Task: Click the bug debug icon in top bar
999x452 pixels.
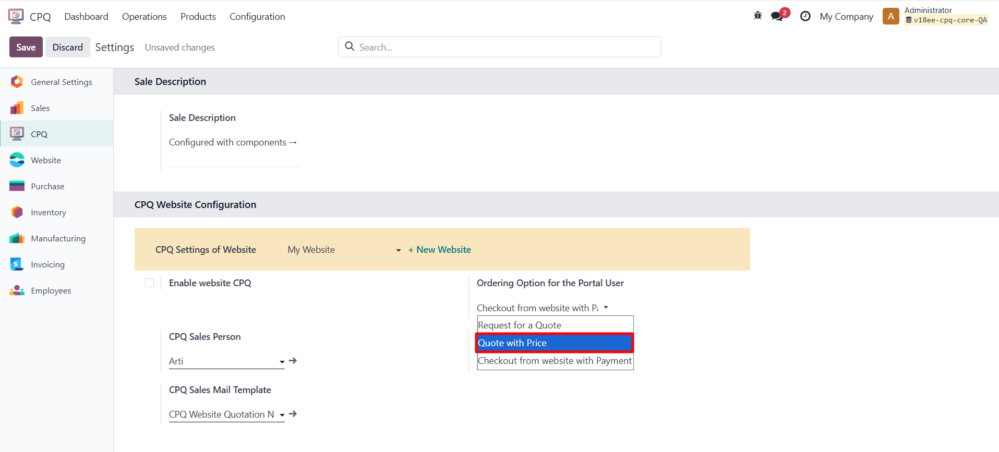Action: pyautogui.click(x=757, y=16)
